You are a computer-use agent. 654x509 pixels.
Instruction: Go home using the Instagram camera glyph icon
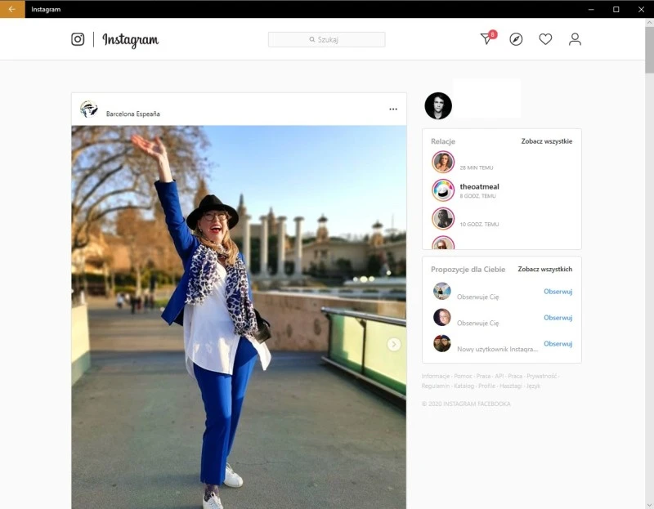(77, 38)
